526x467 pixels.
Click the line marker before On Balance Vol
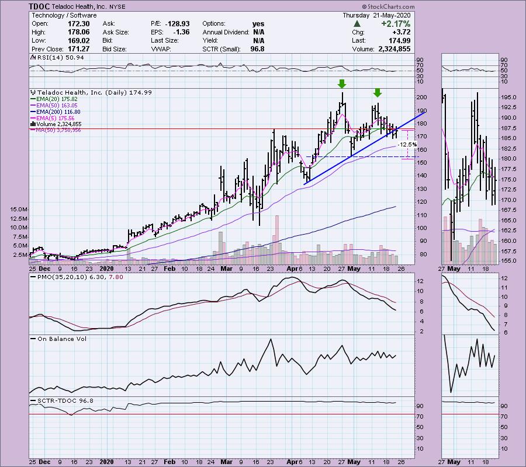[x=33, y=339]
